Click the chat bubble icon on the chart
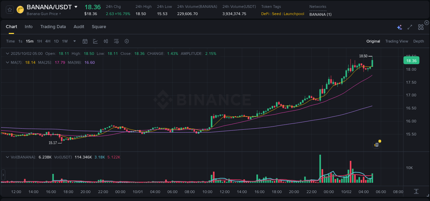 376,144
